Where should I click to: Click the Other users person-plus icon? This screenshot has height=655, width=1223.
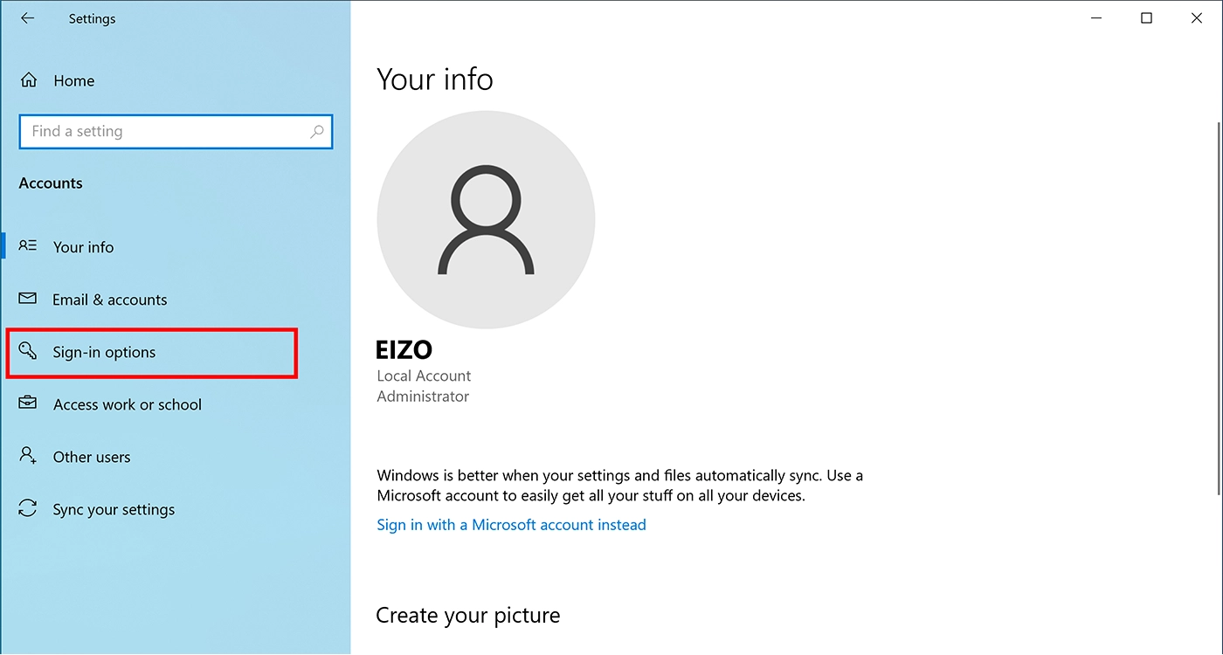pos(28,456)
